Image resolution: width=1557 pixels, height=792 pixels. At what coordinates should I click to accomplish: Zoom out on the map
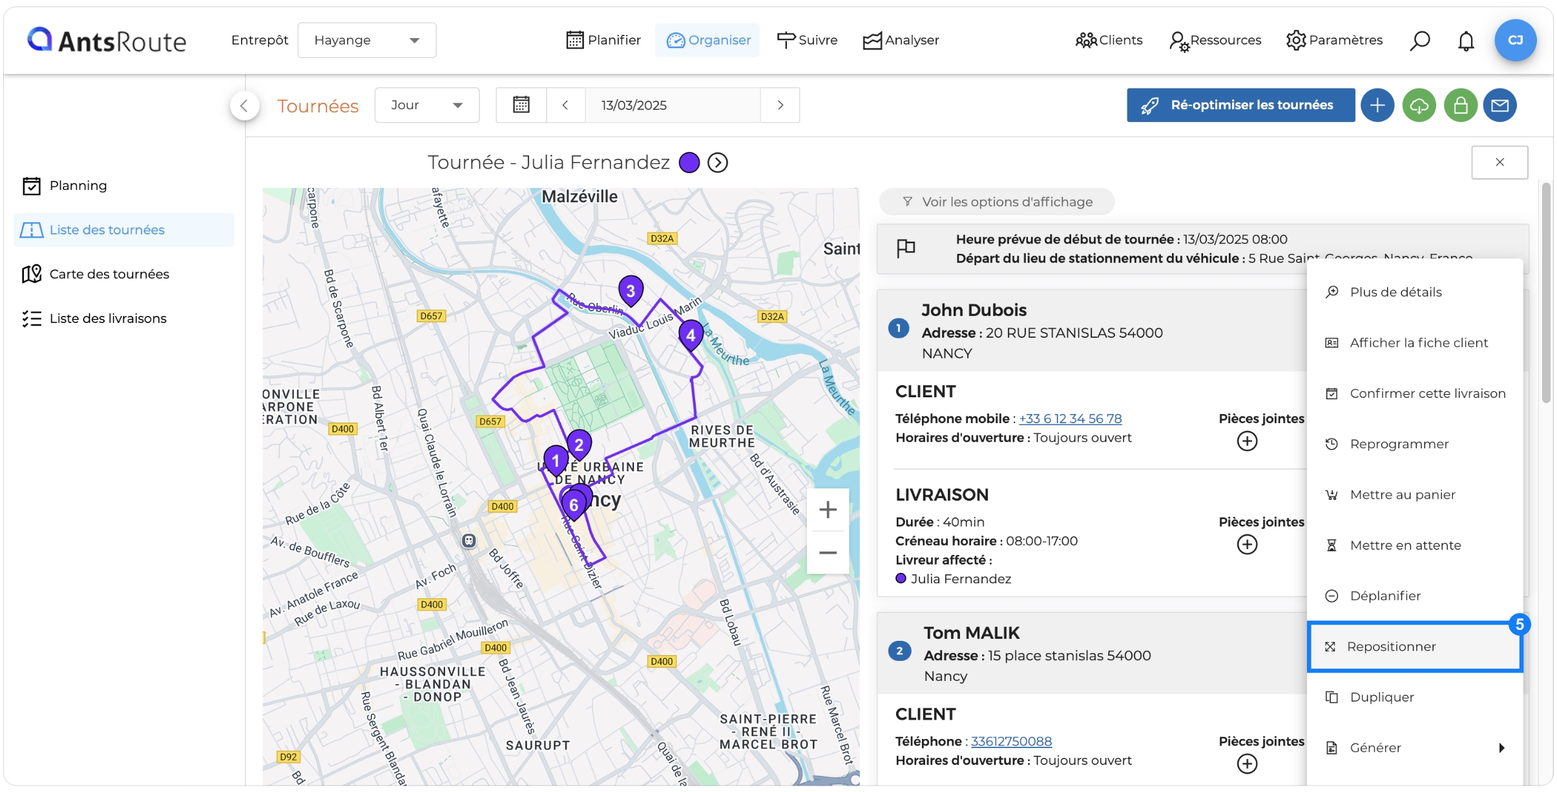pos(828,552)
